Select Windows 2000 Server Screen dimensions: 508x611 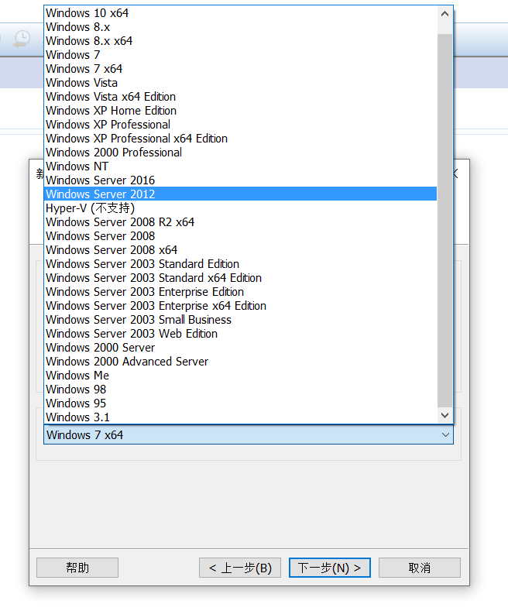point(240,348)
